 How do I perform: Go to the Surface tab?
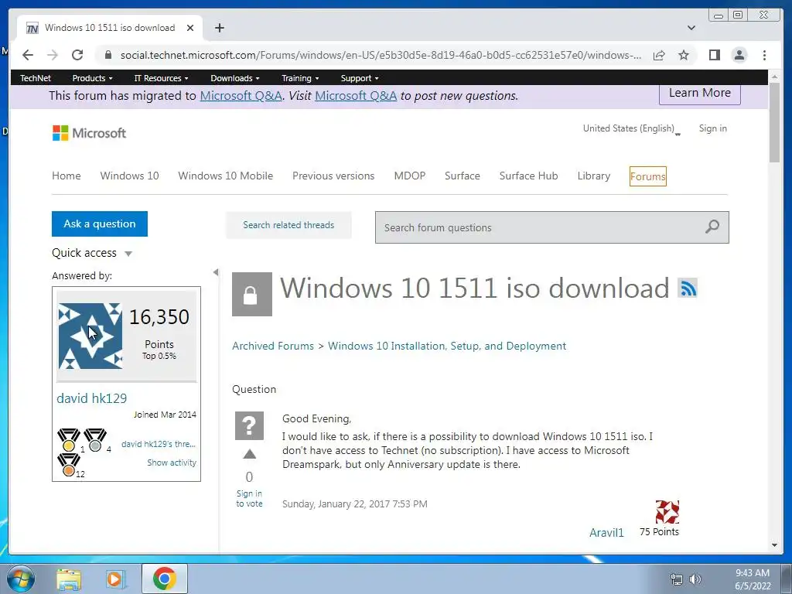point(463,176)
